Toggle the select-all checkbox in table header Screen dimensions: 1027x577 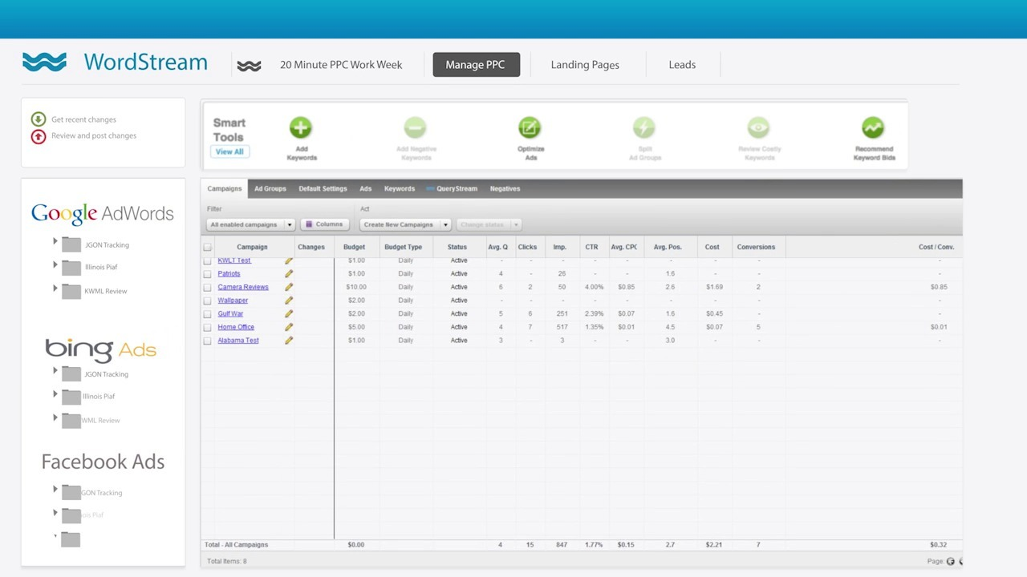[208, 248]
